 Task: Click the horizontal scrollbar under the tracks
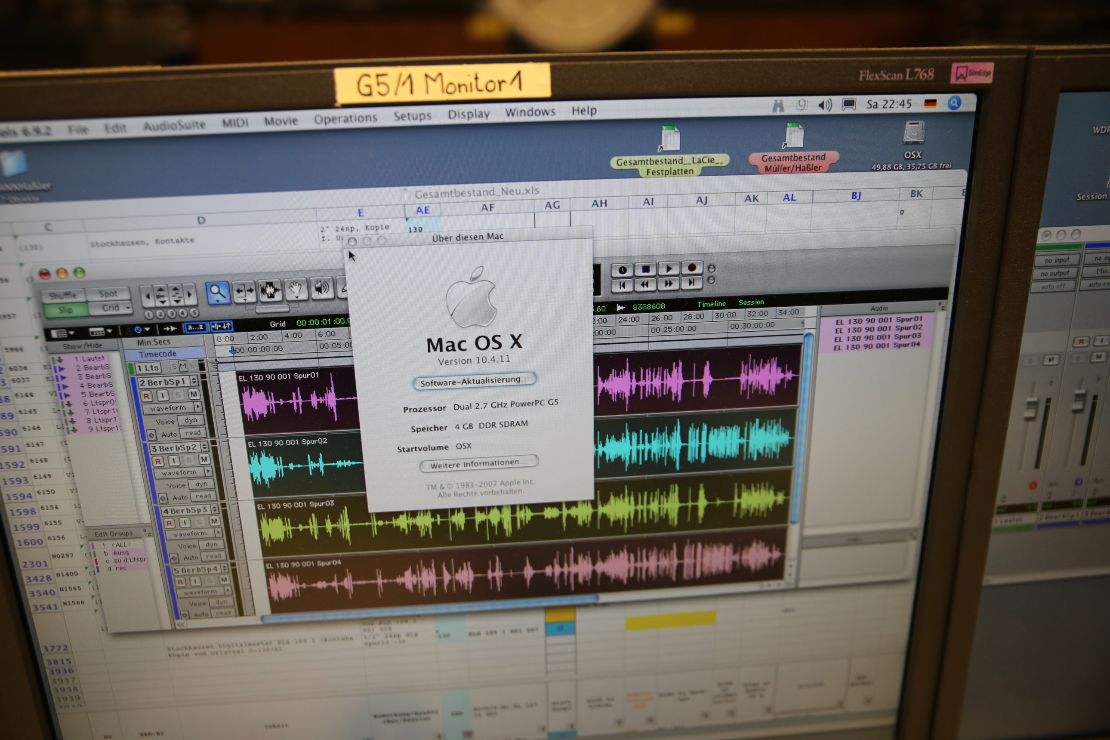coord(429,608)
